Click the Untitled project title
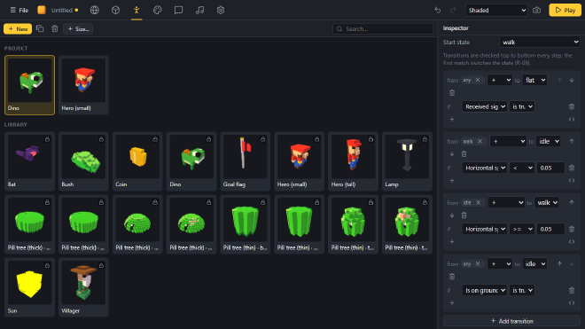 point(62,10)
